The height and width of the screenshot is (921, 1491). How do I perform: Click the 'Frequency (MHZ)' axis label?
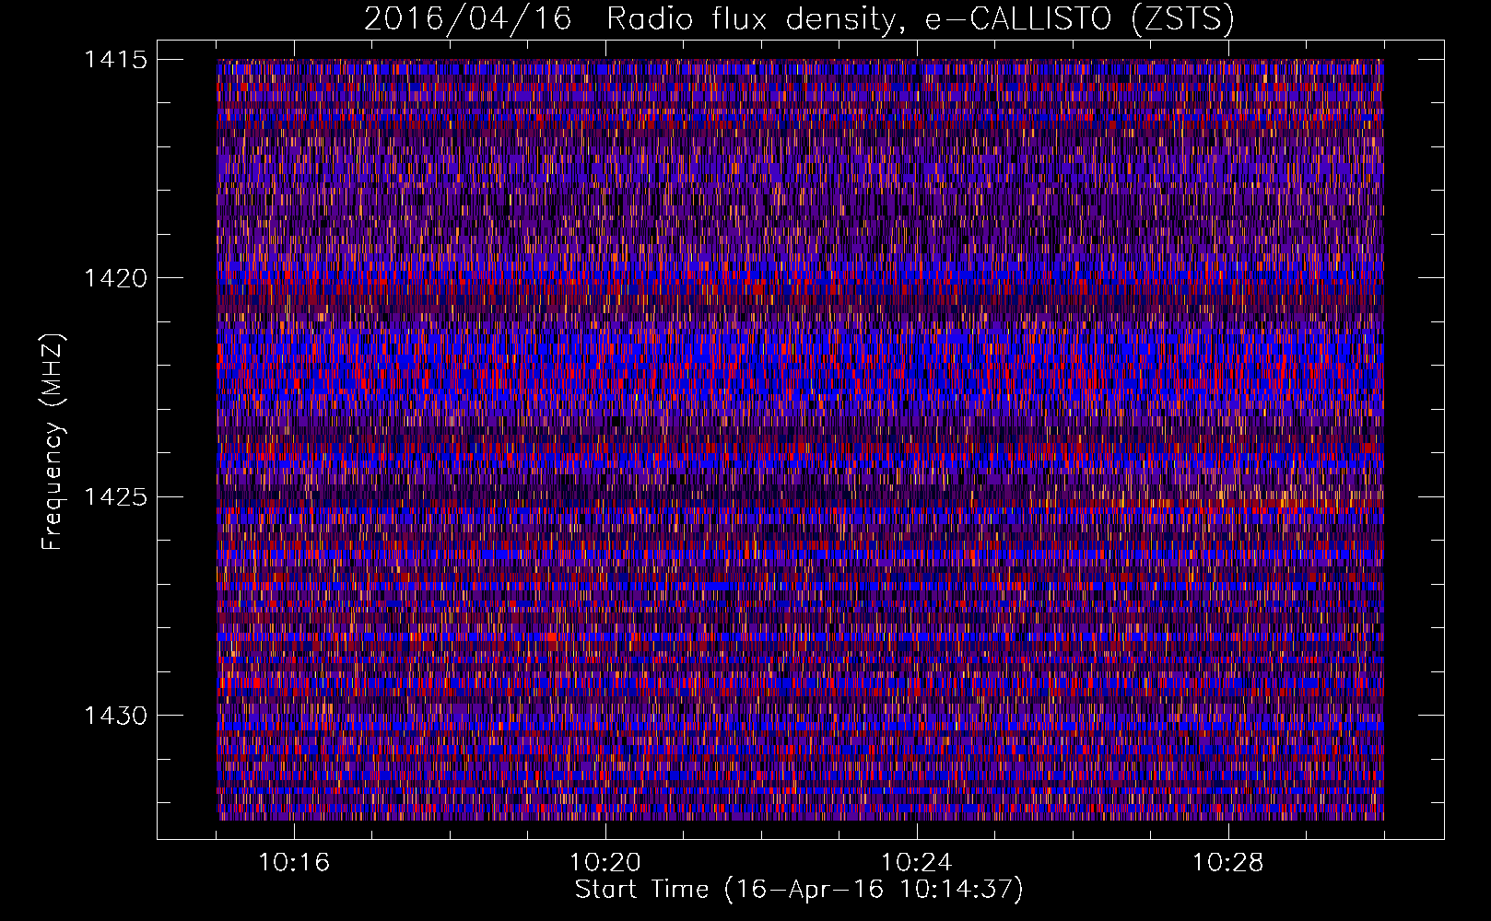pyautogui.click(x=53, y=442)
